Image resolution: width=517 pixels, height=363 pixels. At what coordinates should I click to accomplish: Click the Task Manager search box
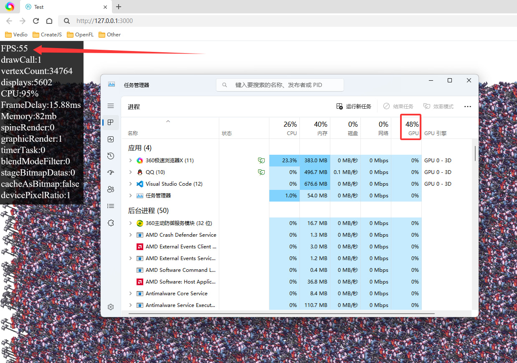pos(280,85)
